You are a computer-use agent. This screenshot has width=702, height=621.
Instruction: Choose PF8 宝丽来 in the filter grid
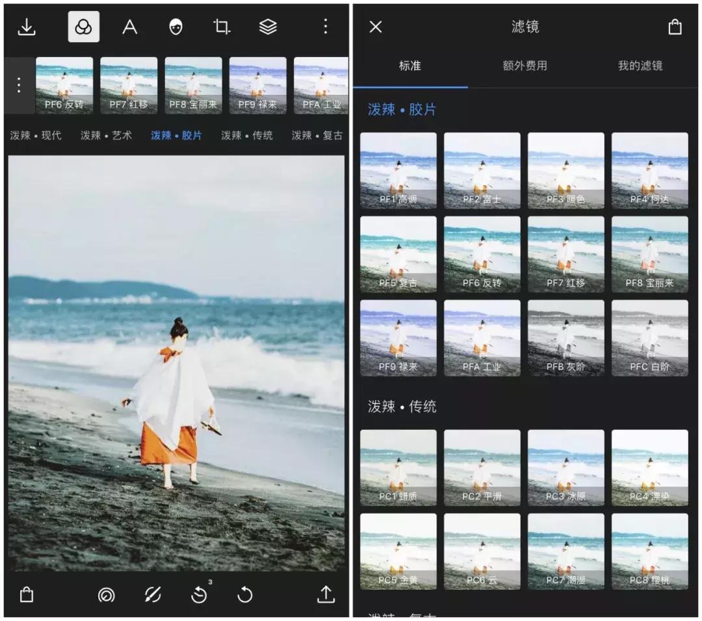coord(649,254)
